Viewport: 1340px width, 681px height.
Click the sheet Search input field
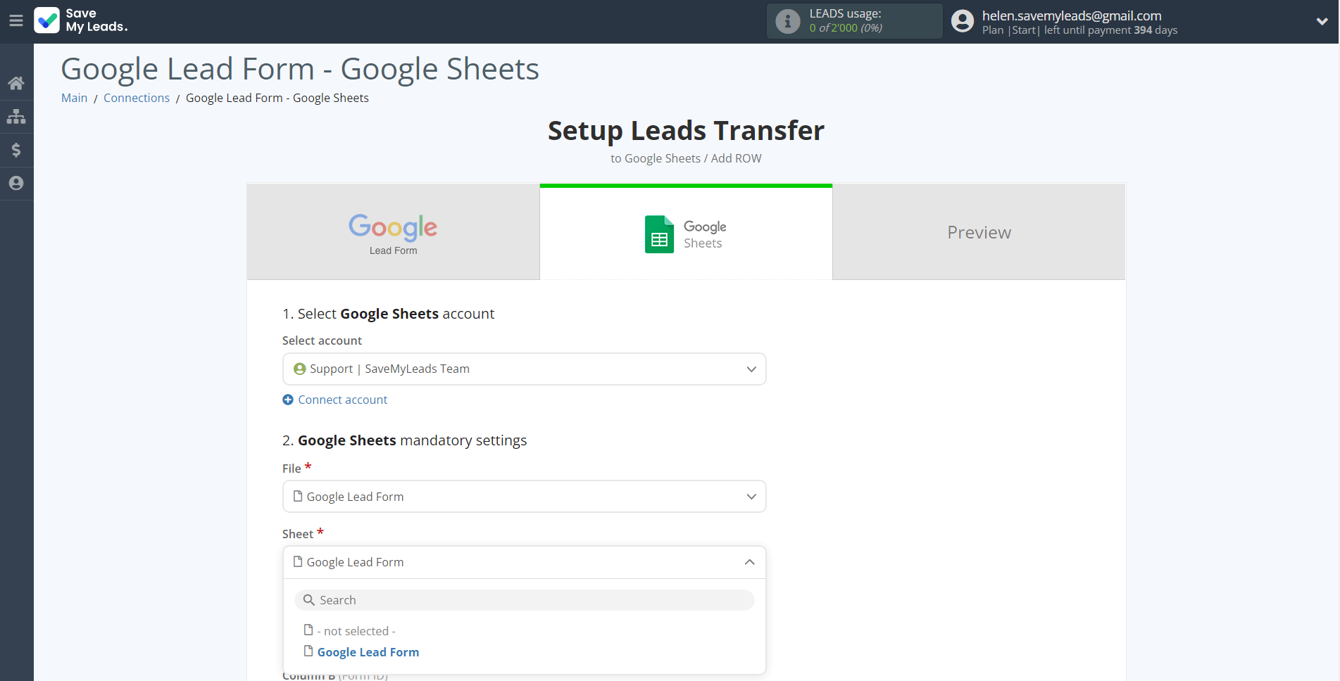point(524,600)
